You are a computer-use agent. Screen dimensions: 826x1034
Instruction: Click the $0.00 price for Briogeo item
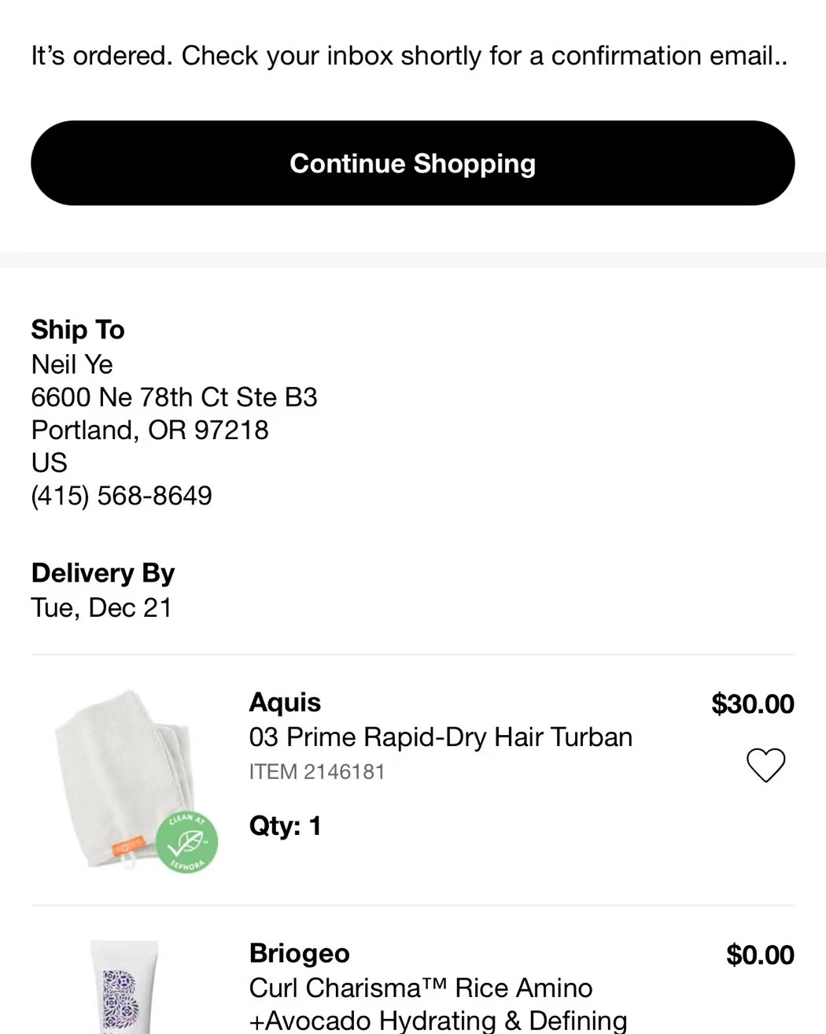tap(759, 955)
